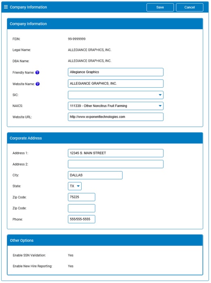Viewport: 211px width, 283px height.
Task: Focus the empty second Zip Code field
Action: (82, 208)
